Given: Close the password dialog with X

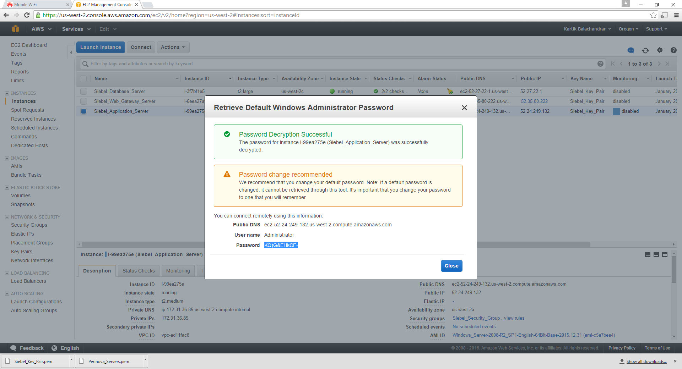Looking at the screenshot, I should [x=464, y=108].
